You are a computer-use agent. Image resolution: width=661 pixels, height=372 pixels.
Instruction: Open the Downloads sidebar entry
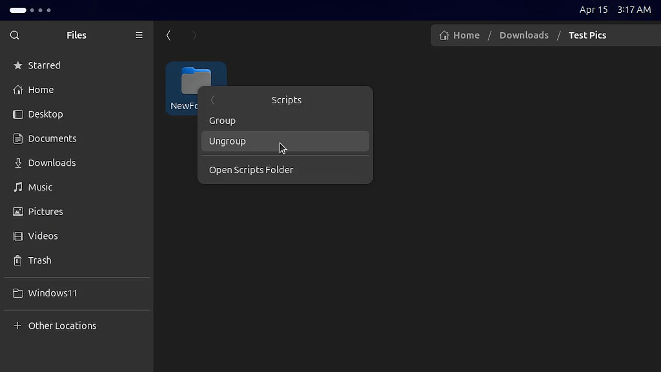(52, 163)
